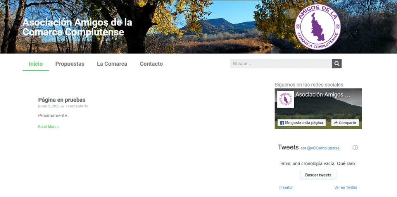Click the Insertar link under tweets
This screenshot has height=197, width=397.
point(286,188)
